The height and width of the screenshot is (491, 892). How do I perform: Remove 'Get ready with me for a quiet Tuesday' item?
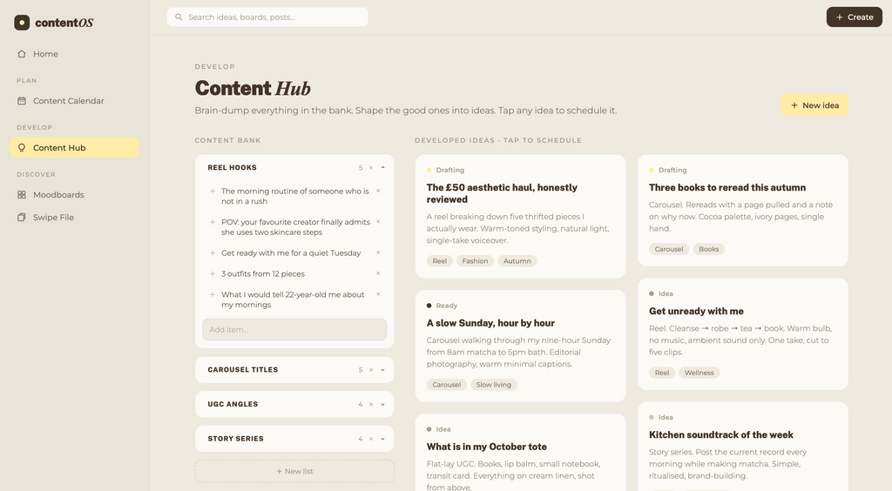378,252
